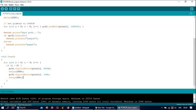
Task: Click the editor scrollbar down arrow
Action: click(194, 87)
